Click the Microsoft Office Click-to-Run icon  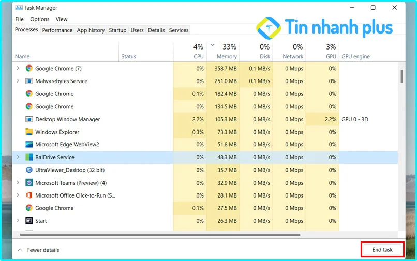pos(29,195)
